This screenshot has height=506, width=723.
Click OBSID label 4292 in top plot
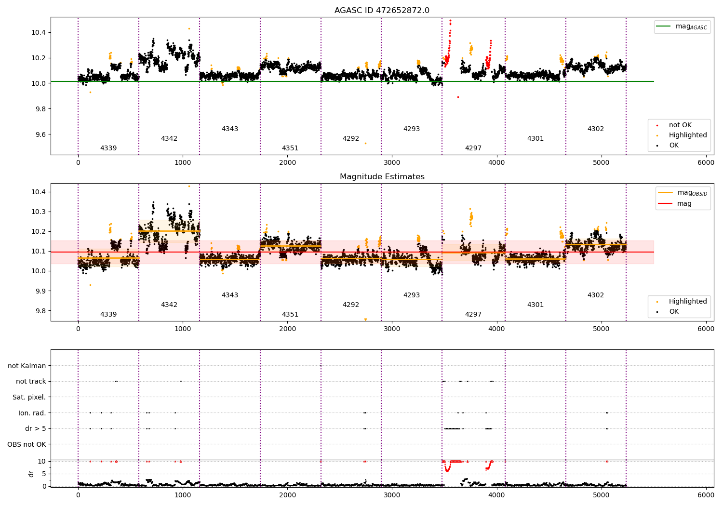[351, 139]
